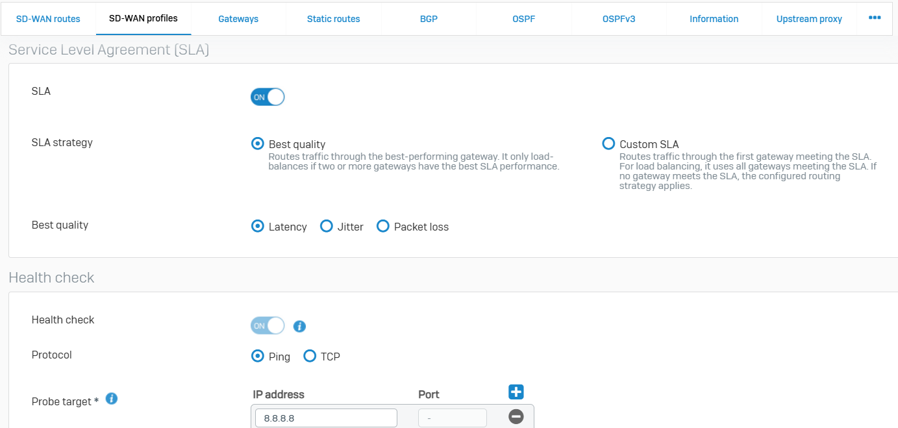Click the IP address field containing 8.8.8.8
The image size is (898, 428).
click(x=326, y=418)
